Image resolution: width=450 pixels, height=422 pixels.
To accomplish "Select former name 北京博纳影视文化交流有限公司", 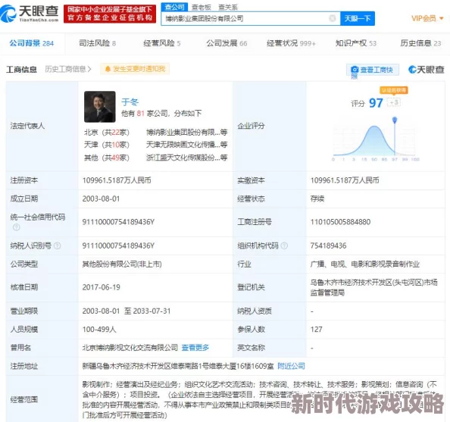I will (x=130, y=348).
